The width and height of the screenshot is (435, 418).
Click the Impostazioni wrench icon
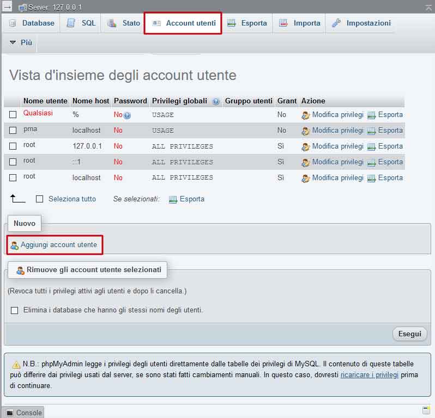(x=336, y=23)
